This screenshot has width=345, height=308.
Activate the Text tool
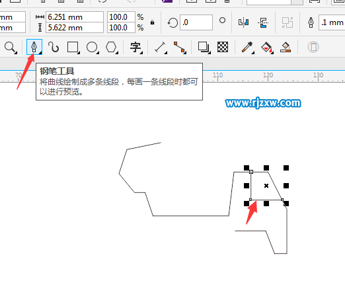click(x=135, y=47)
